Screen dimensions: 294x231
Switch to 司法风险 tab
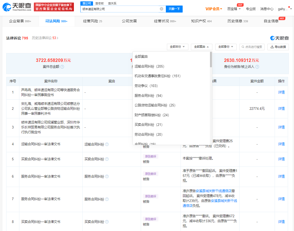coord(56,21)
